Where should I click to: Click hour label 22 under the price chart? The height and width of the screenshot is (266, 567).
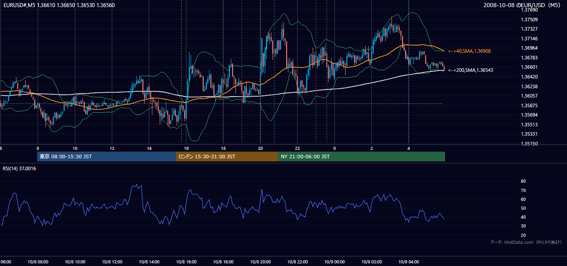pyautogui.click(x=297, y=148)
